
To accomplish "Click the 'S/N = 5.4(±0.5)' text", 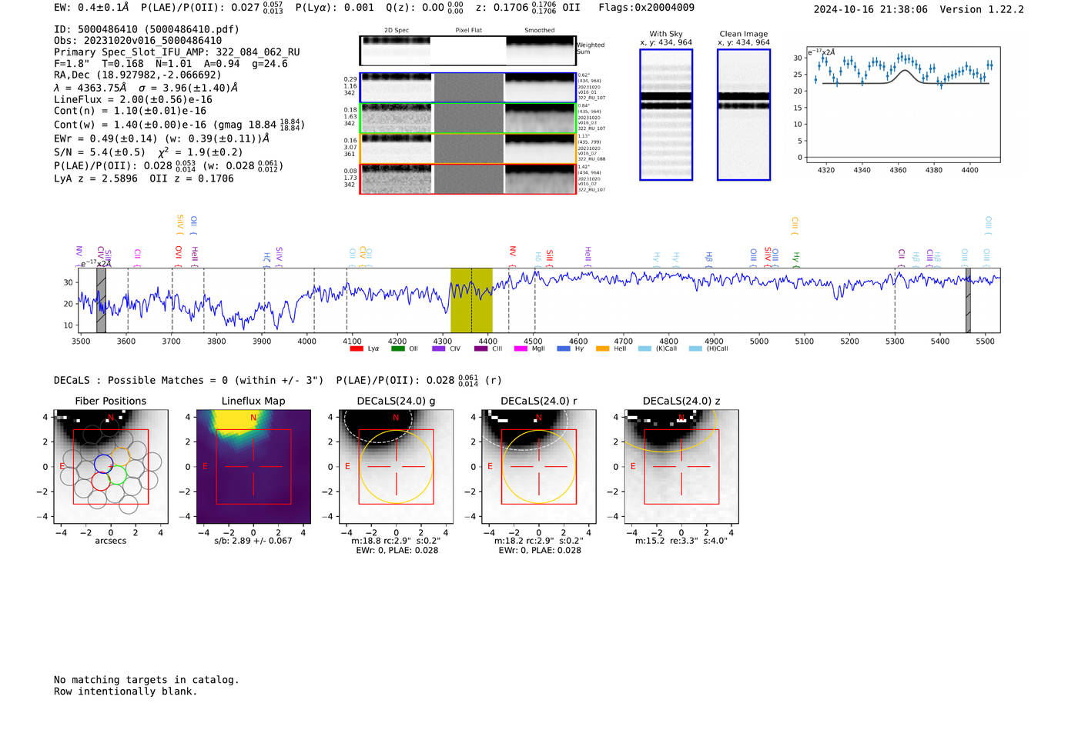I will point(99,152).
